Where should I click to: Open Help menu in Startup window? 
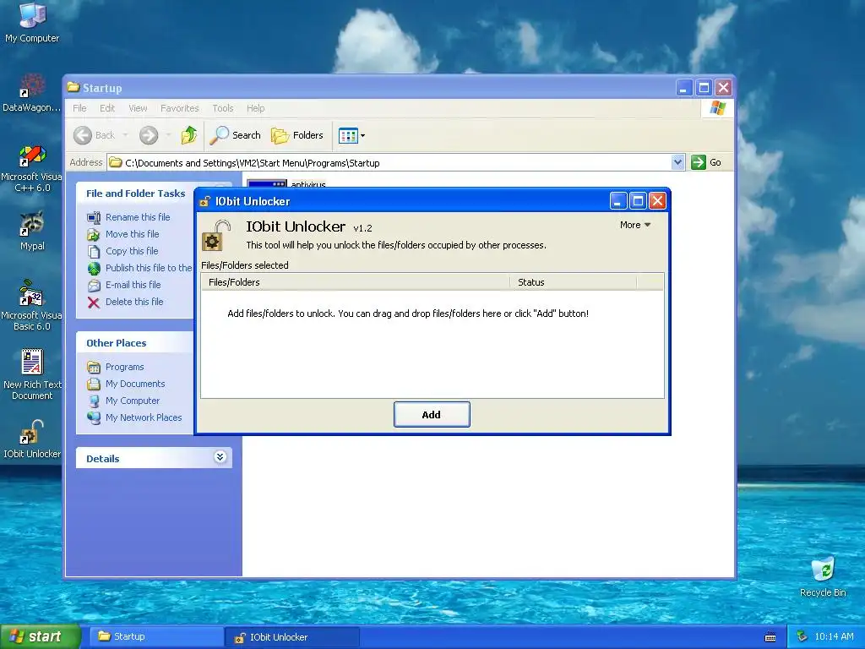(255, 108)
